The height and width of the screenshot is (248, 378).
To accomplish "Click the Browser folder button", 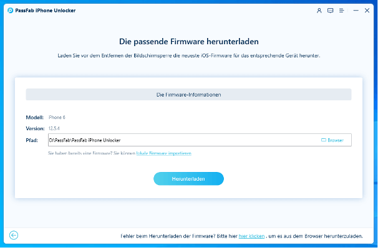I will (332, 140).
